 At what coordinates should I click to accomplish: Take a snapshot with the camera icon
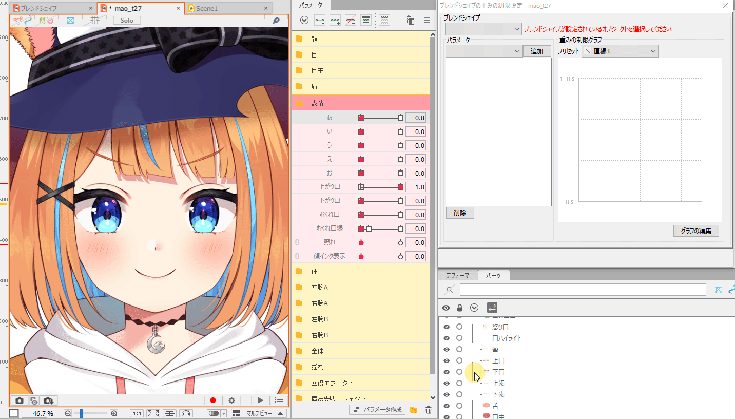19,401
